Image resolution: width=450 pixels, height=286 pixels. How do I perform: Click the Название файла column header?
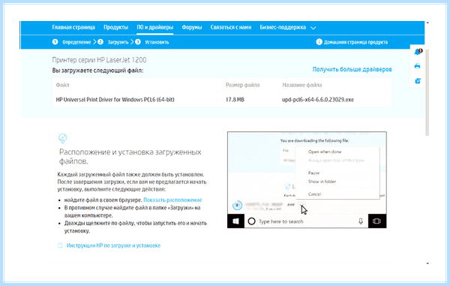302,85
